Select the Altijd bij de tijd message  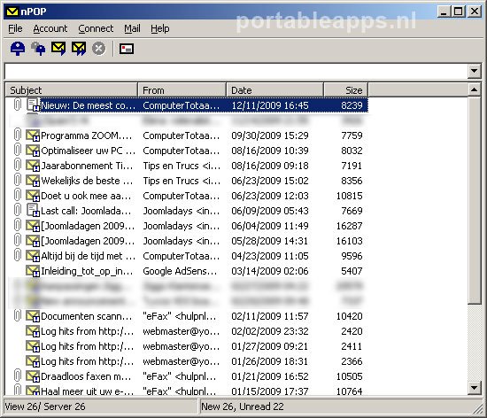(x=186, y=256)
